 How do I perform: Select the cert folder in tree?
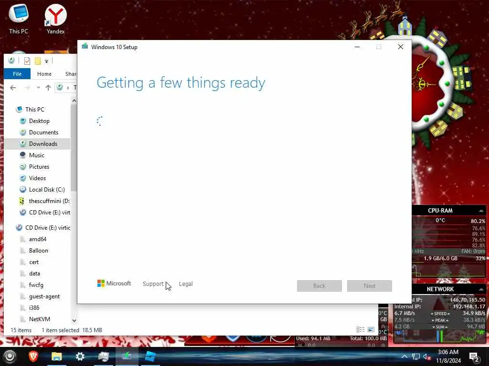tap(34, 262)
